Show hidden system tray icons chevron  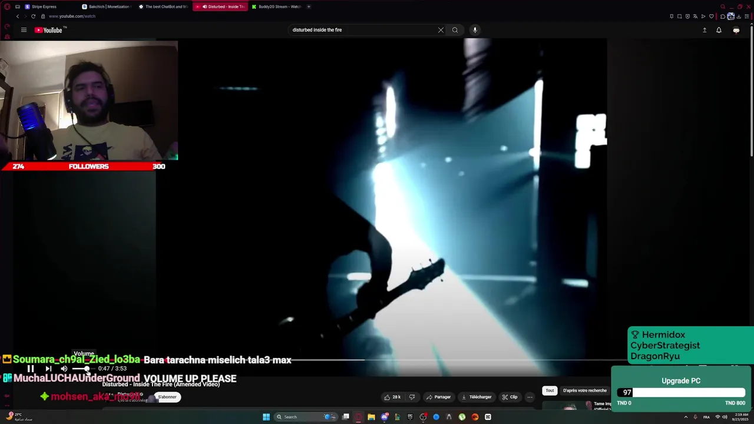tap(686, 417)
